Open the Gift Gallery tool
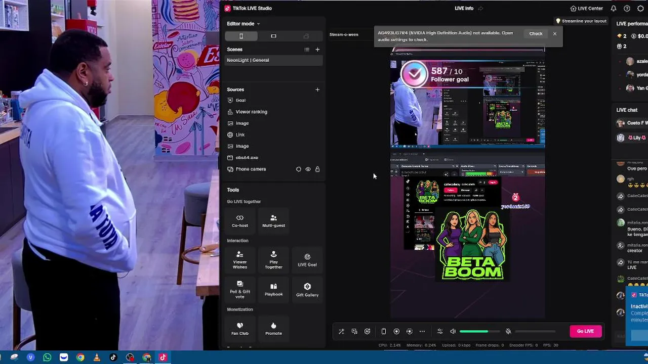 (x=307, y=290)
